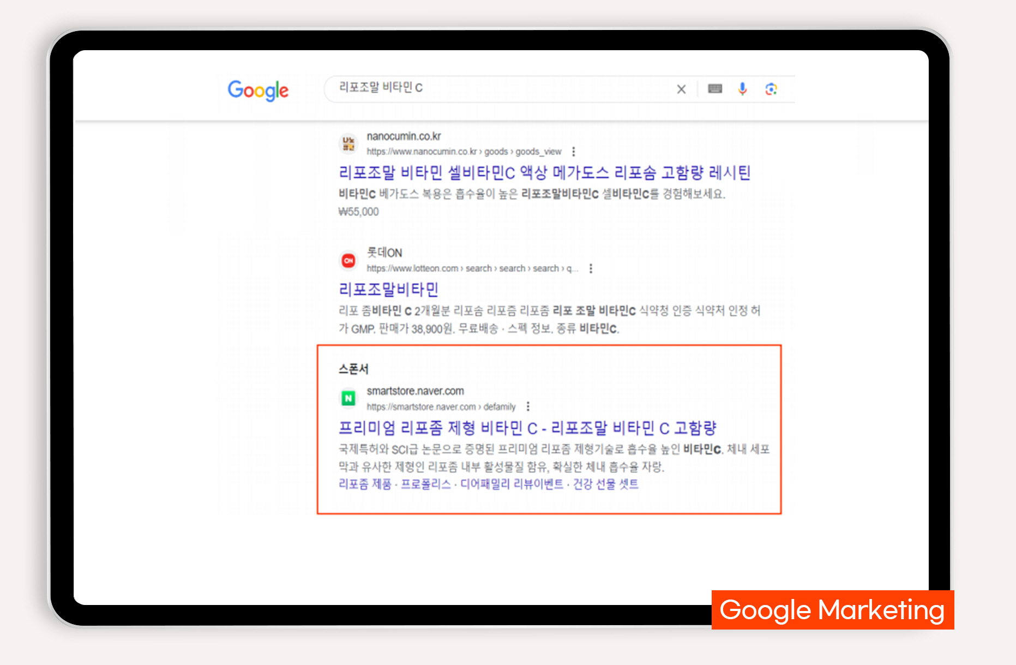Open the 리포좀 제품 sitelink

[x=365, y=484]
